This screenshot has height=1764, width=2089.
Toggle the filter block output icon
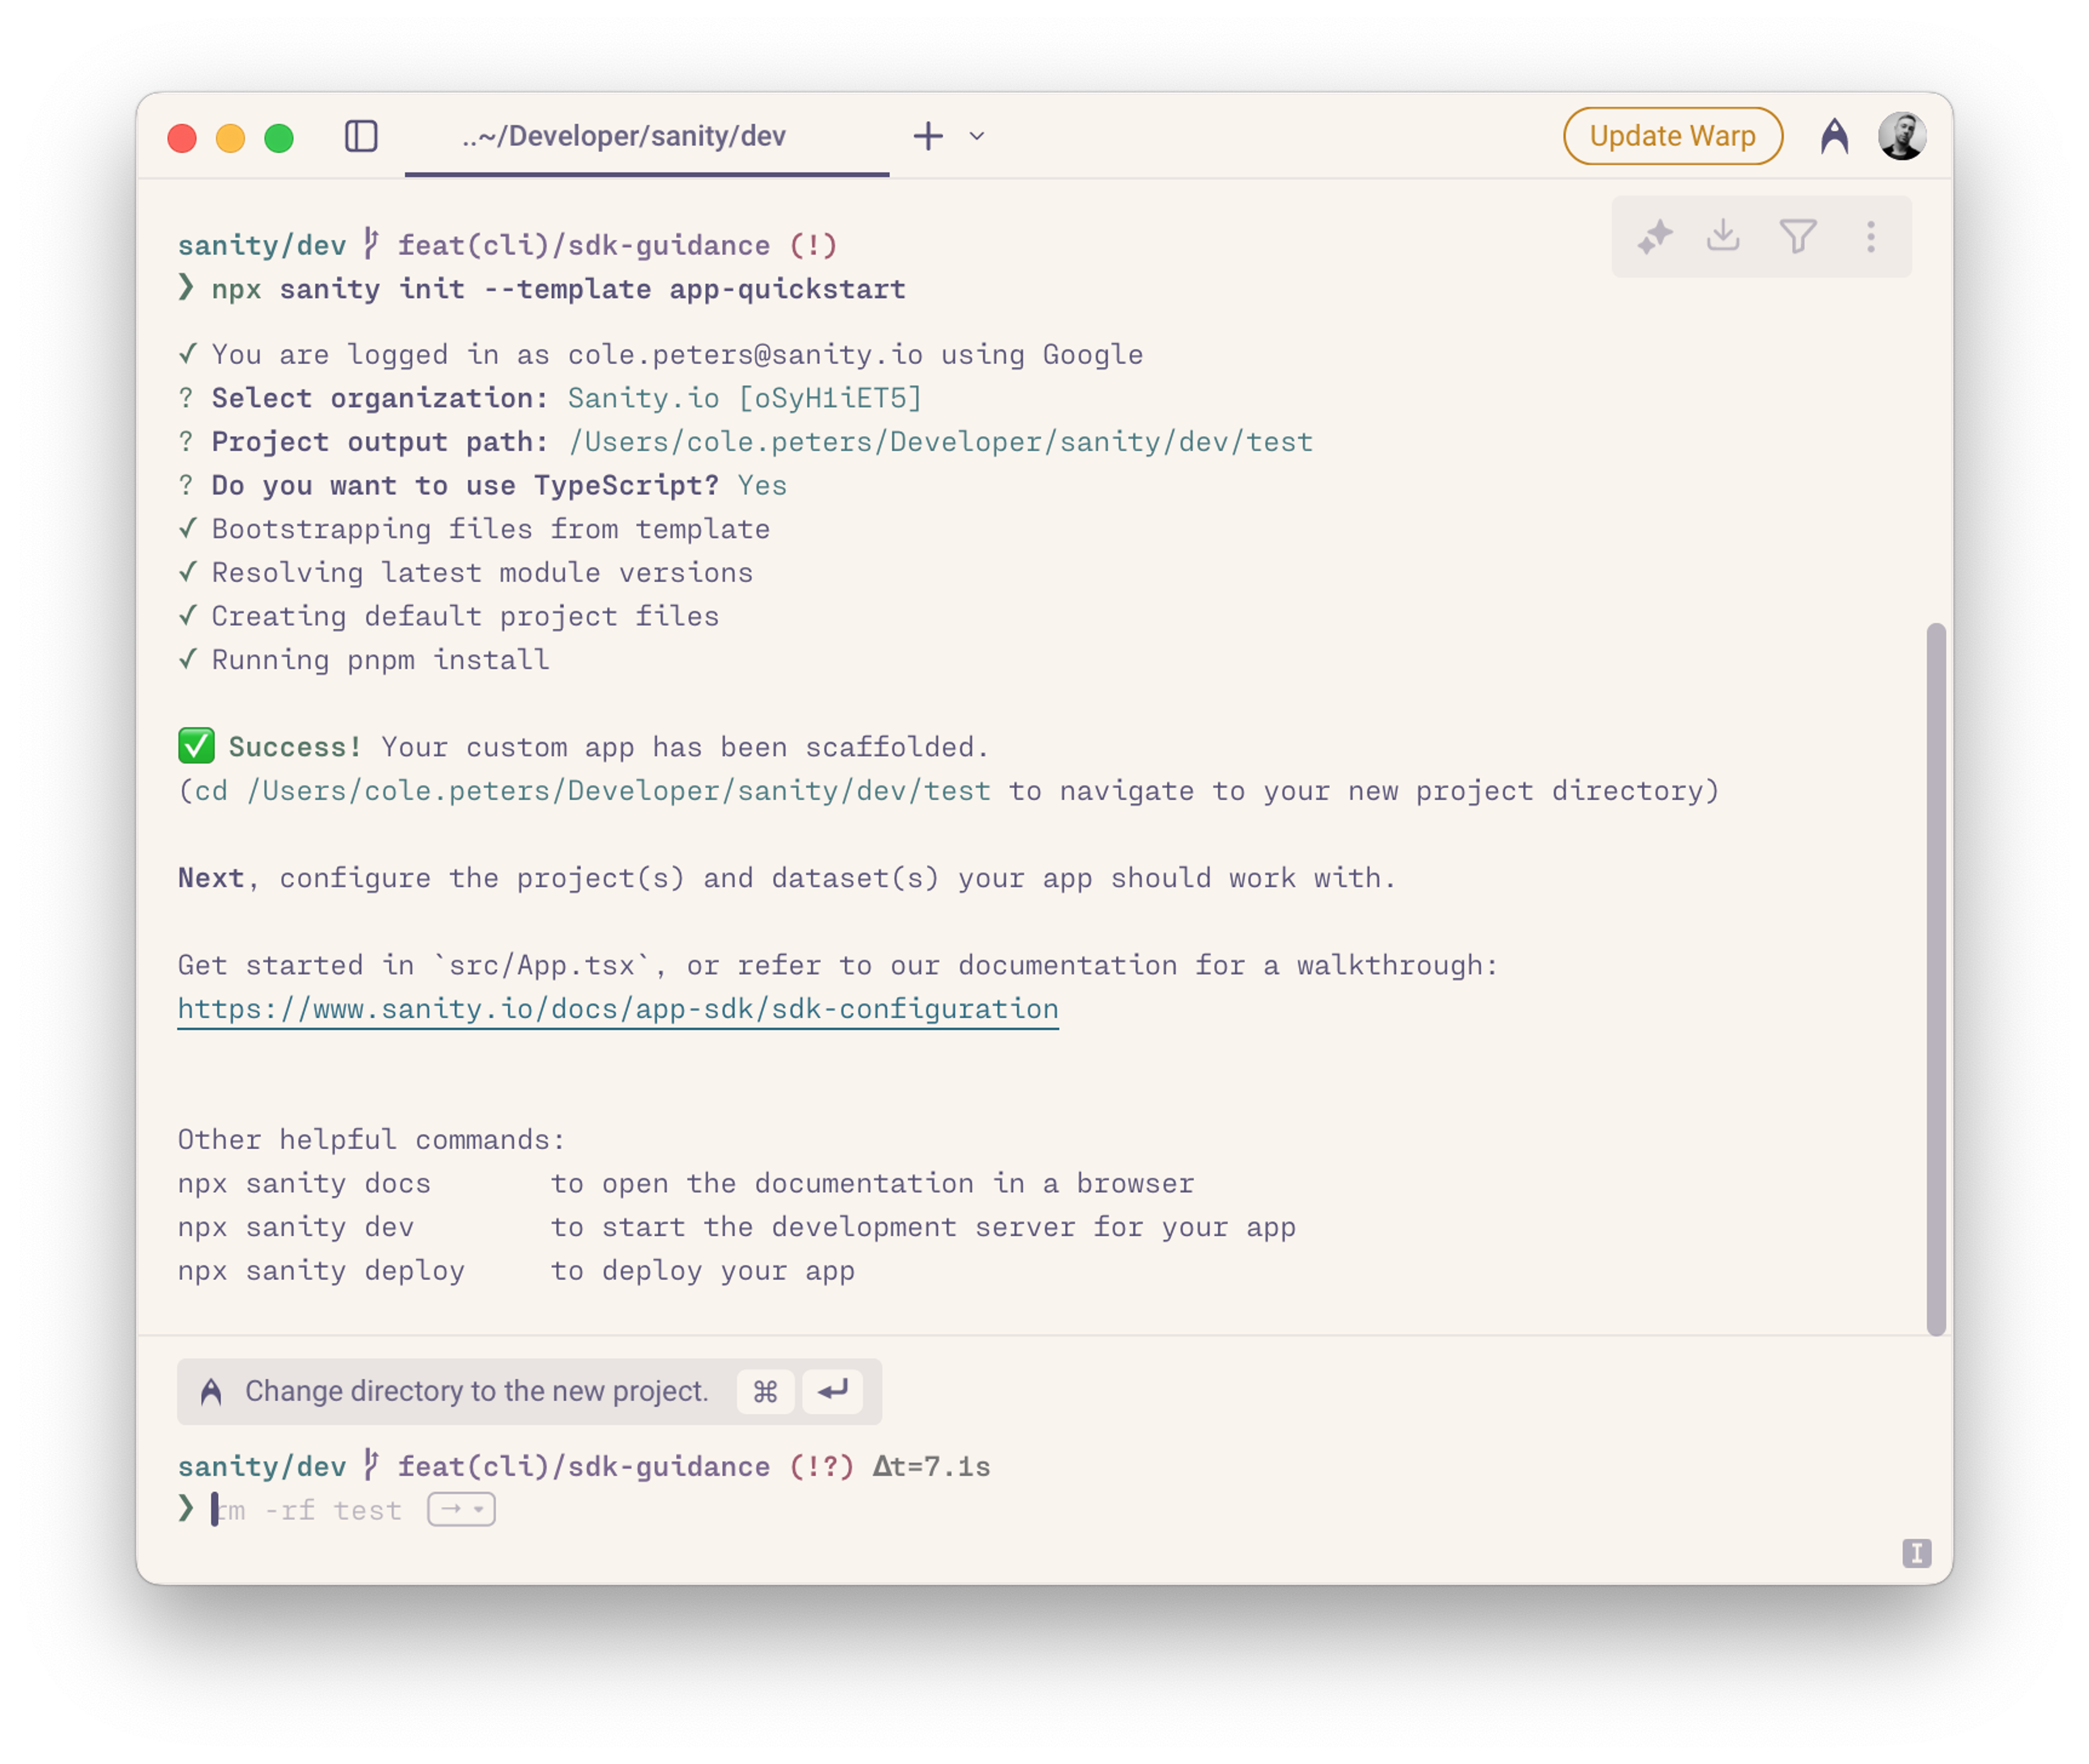(x=1797, y=237)
